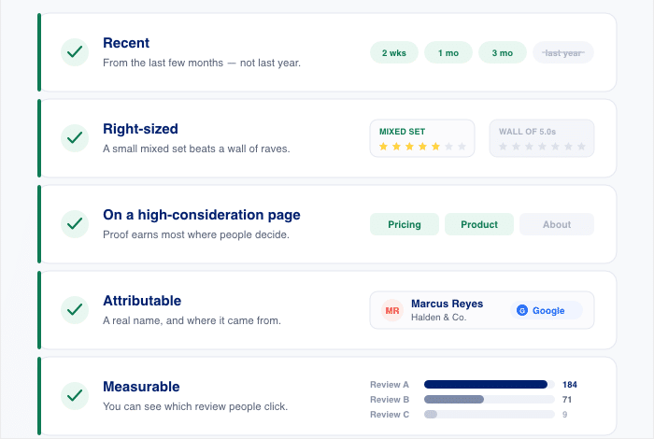Screen dimensions: 654x439
Task: Open the WALL OF 5.0s card
Action: click(x=542, y=138)
